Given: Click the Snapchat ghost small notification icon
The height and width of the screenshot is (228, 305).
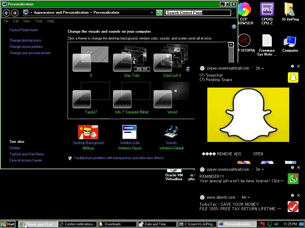Looking at the screenshot, I should (293, 77).
